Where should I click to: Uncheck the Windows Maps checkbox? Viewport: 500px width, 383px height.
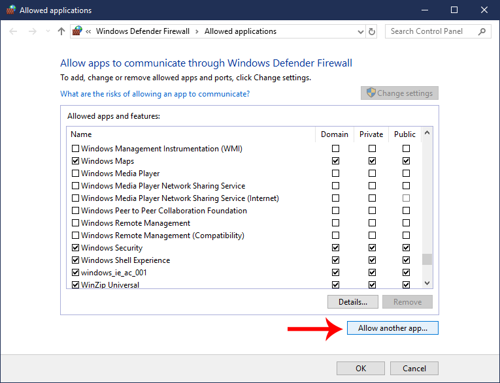click(75, 161)
